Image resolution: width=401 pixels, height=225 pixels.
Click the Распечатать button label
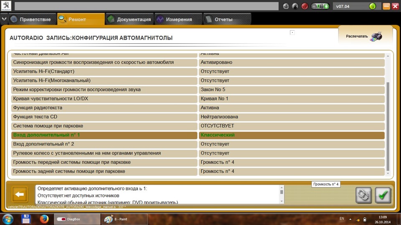pyautogui.click(x=357, y=36)
